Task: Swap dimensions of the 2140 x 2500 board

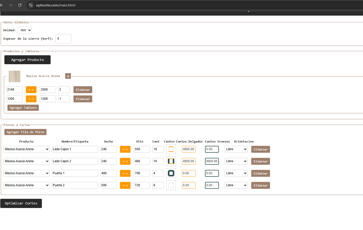Action: click(x=31, y=90)
